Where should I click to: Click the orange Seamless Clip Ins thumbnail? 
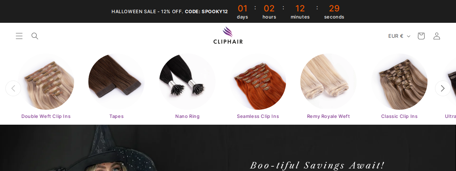[258, 82]
